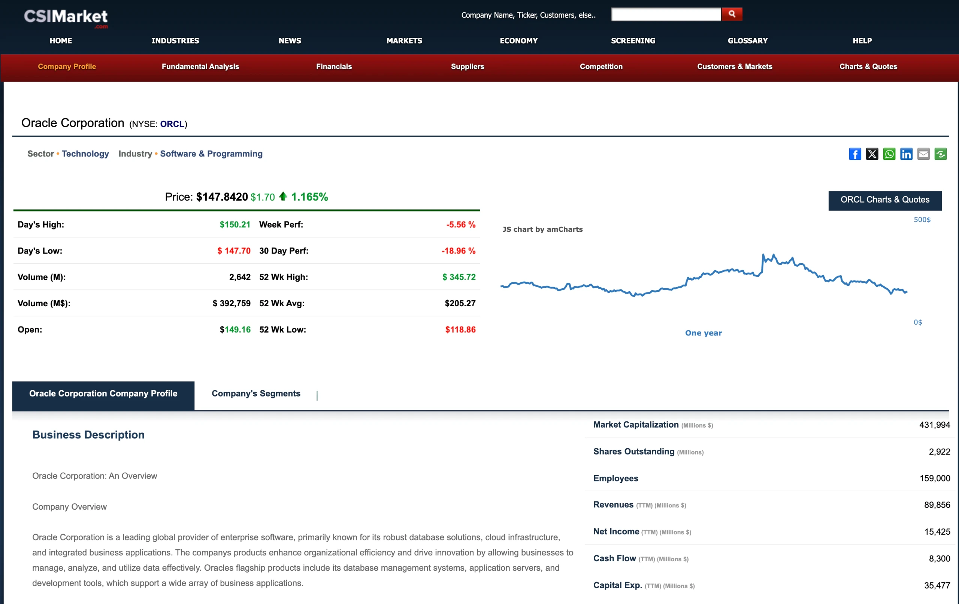The height and width of the screenshot is (604, 959).
Task: Open the SCREENING menu
Action: (x=633, y=40)
